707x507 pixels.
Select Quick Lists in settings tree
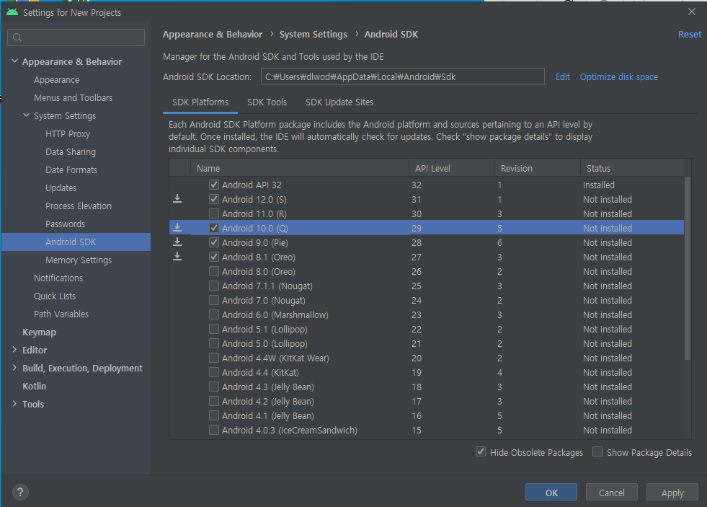55,296
